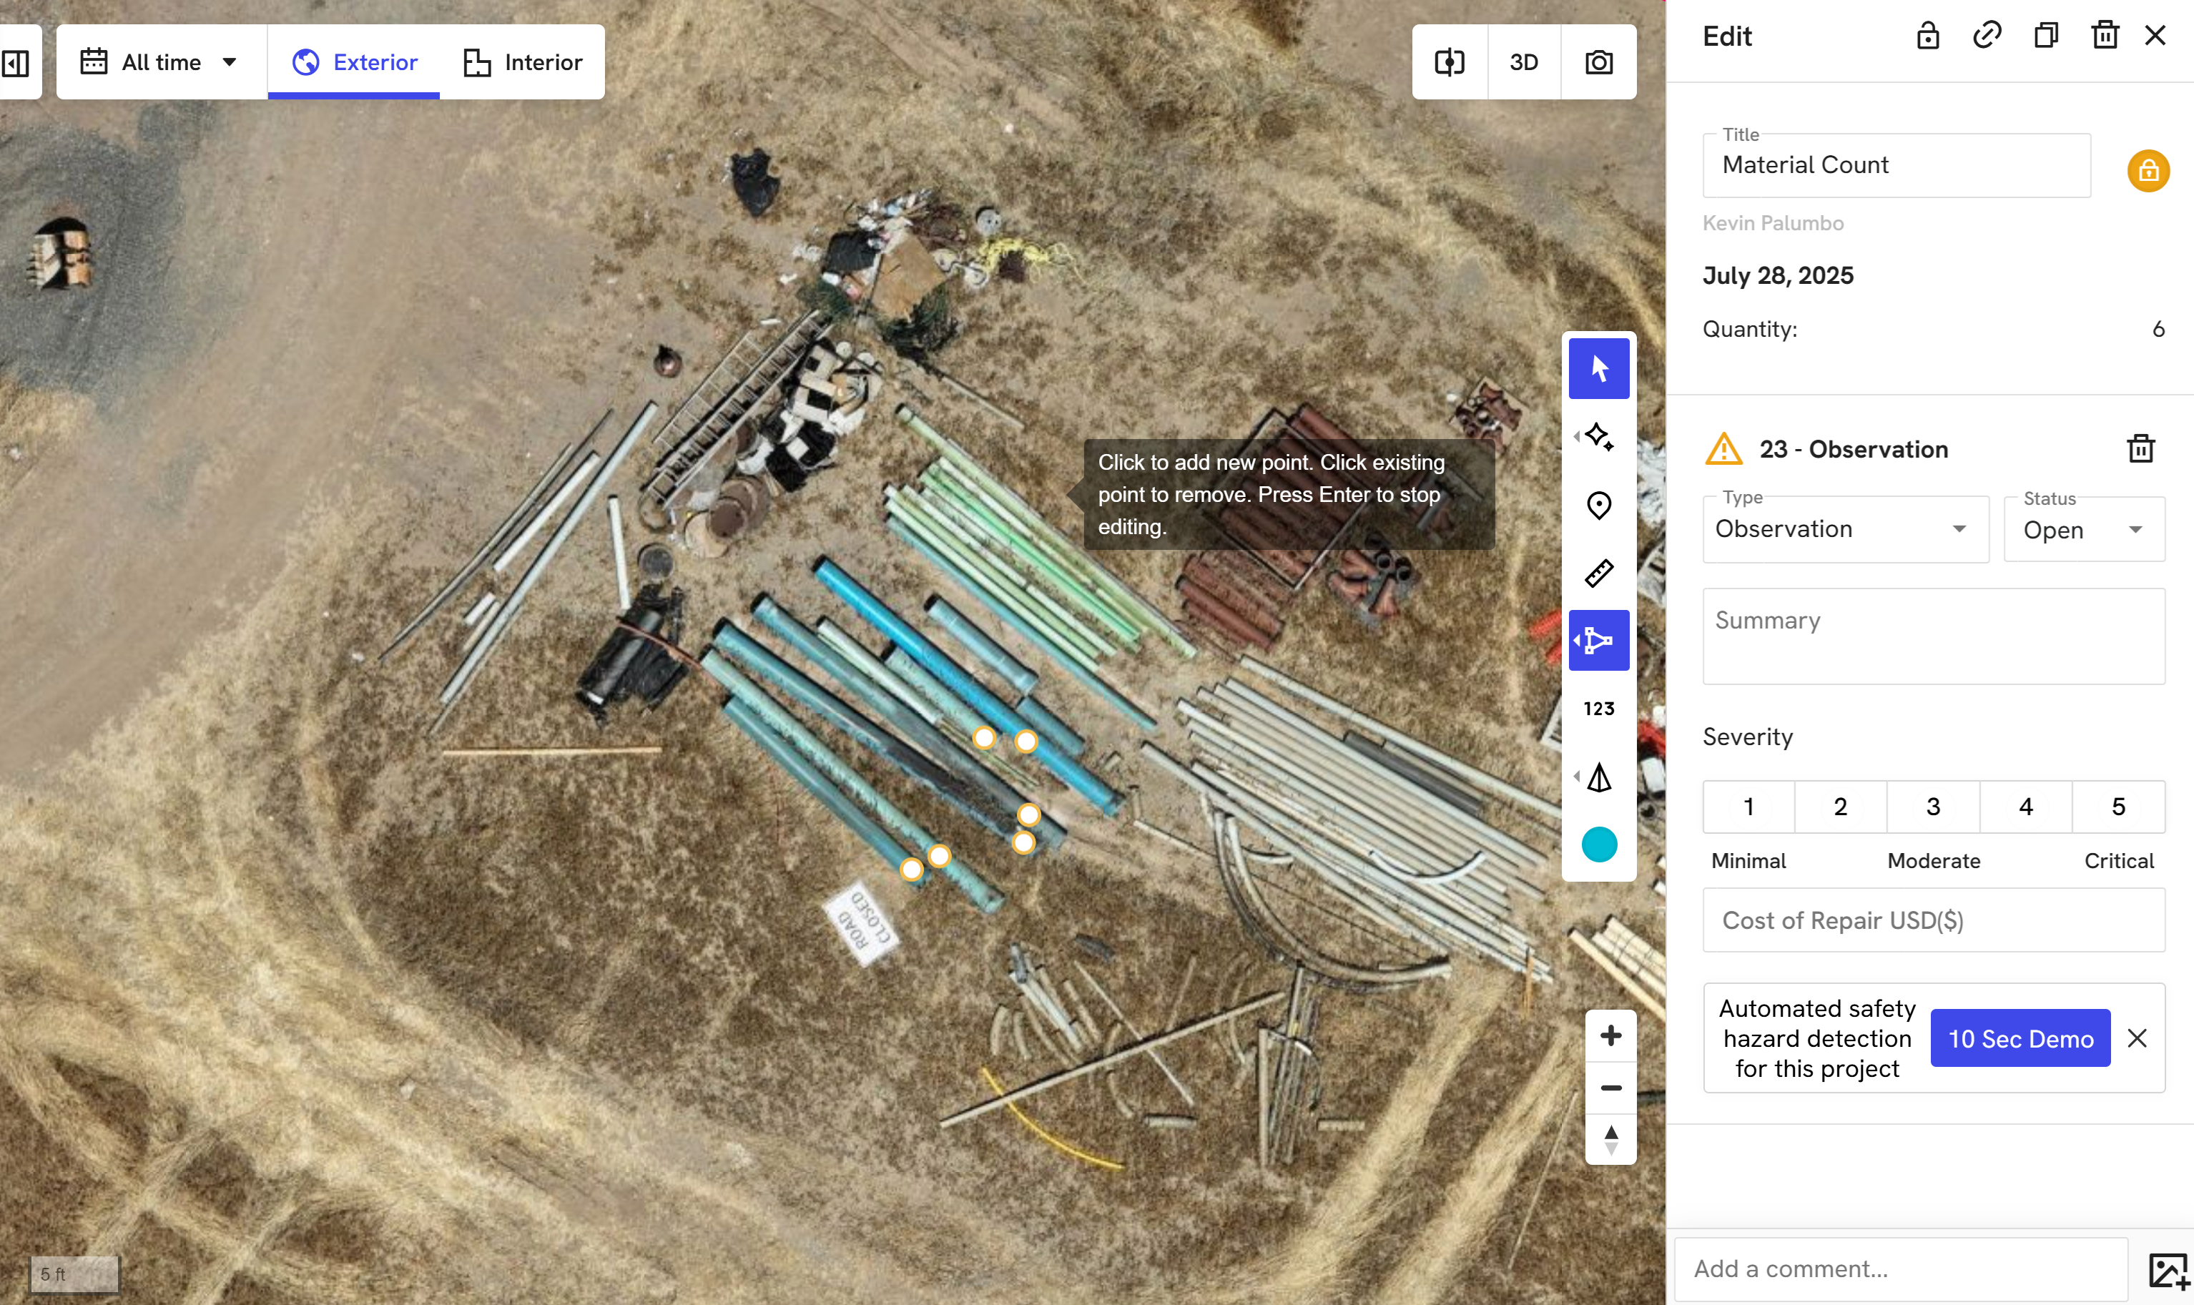This screenshot has height=1305, width=2194.
Task: Duplicate the annotation with copy icon
Action: [x=2045, y=35]
